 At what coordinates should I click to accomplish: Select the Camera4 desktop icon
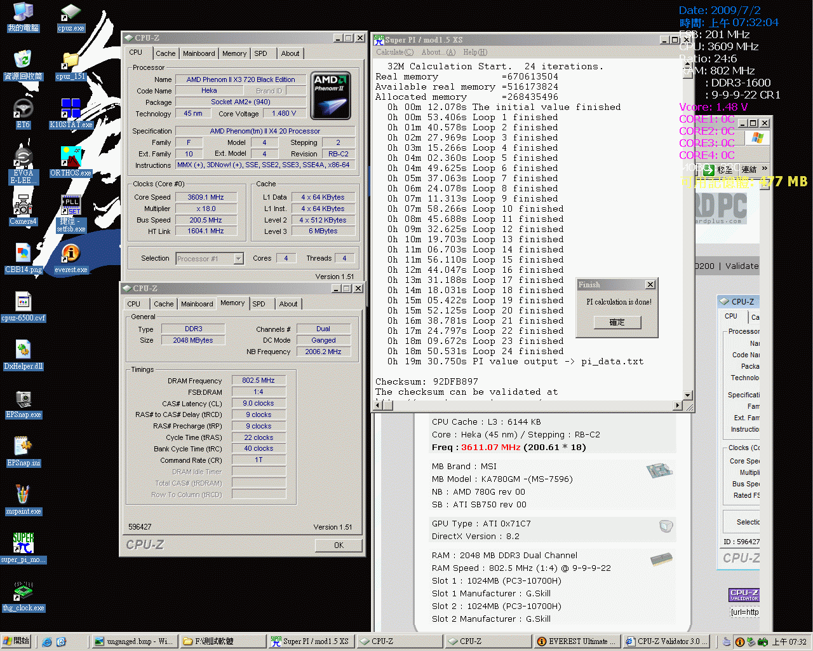point(23,210)
